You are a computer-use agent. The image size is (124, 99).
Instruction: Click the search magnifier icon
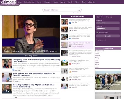coord(79,10)
